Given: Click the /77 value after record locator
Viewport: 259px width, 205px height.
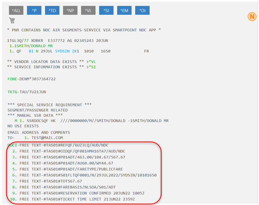Looking at the screenshot, I should [25, 40].
